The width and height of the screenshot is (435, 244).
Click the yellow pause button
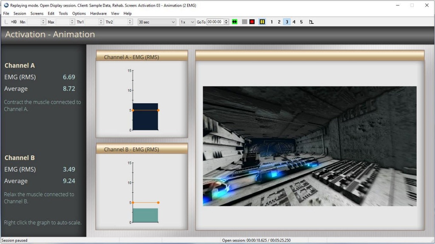[x=262, y=22]
